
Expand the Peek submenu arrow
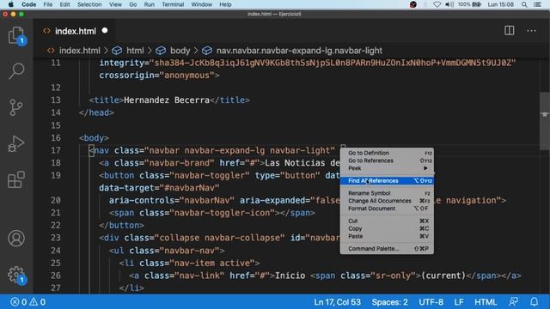425,168
